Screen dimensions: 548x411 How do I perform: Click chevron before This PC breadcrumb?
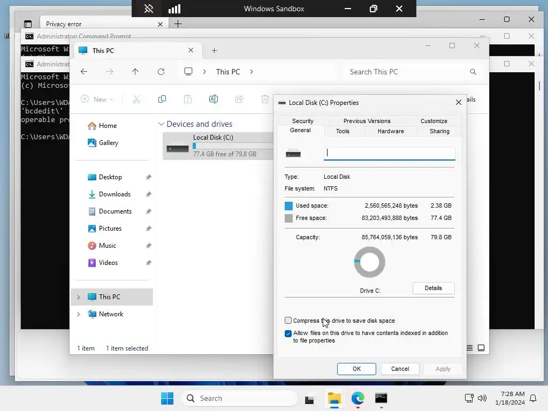tap(204, 72)
